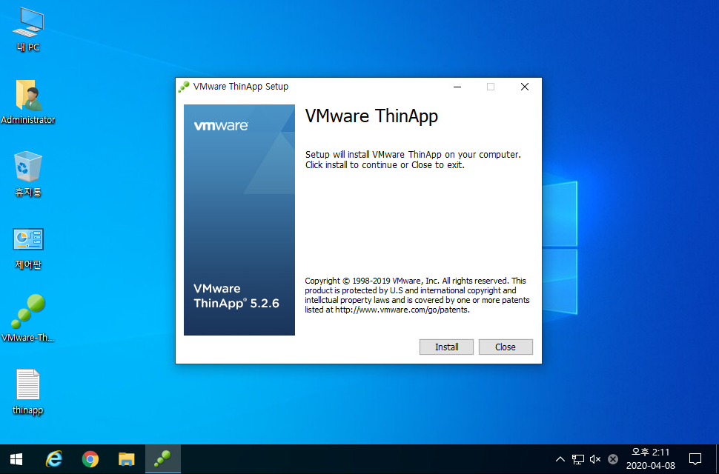The image size is (719, 474).
Task: Click the VMware ThinApp Setup title bar text
Action: pos(241,87)
